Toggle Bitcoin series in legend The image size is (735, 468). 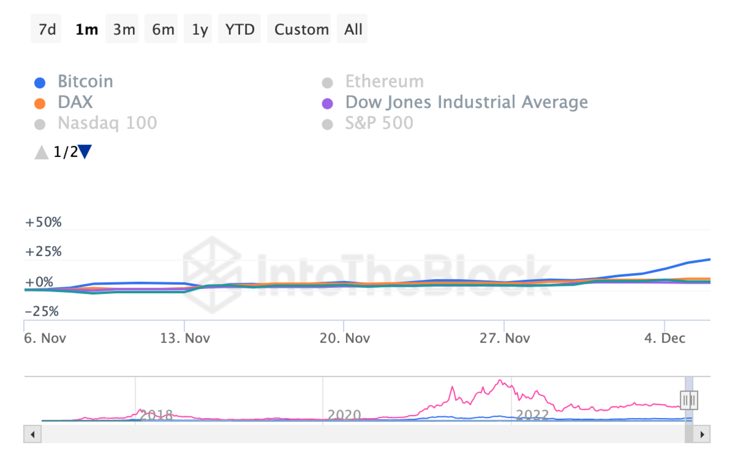pyautogui.click(x=85, y=81)
